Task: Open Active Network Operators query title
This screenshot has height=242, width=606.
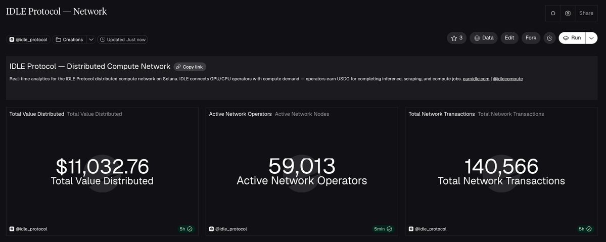Action: point(241,114)
